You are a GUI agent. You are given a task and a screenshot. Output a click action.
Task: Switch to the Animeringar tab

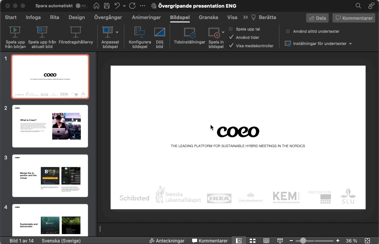click(x=146, y=17)
